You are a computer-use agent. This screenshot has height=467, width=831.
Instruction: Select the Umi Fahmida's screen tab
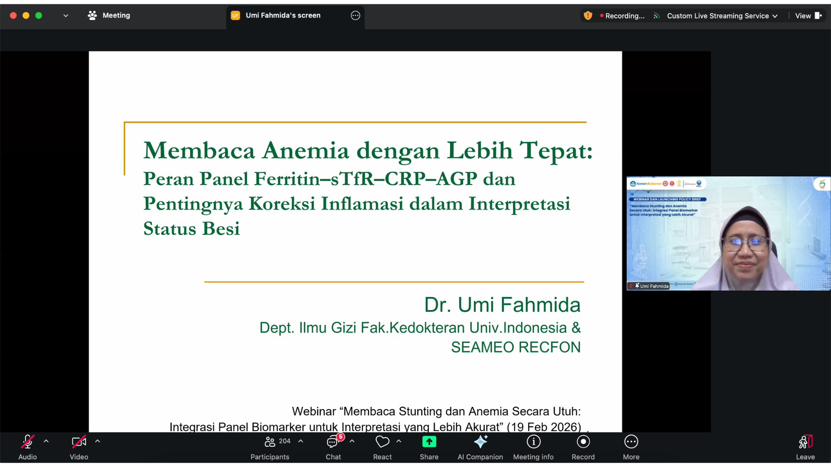click(x=283, y=16)
